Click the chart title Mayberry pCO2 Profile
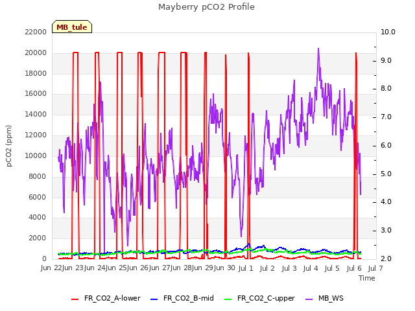This screenshot has height=311, width=415. pyautogui.click(x=206, y=7)
